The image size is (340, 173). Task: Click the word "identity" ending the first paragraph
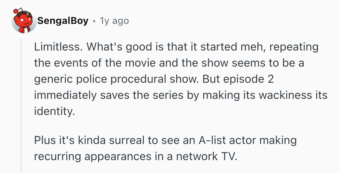pyautogui.click(x=53, y=111)
